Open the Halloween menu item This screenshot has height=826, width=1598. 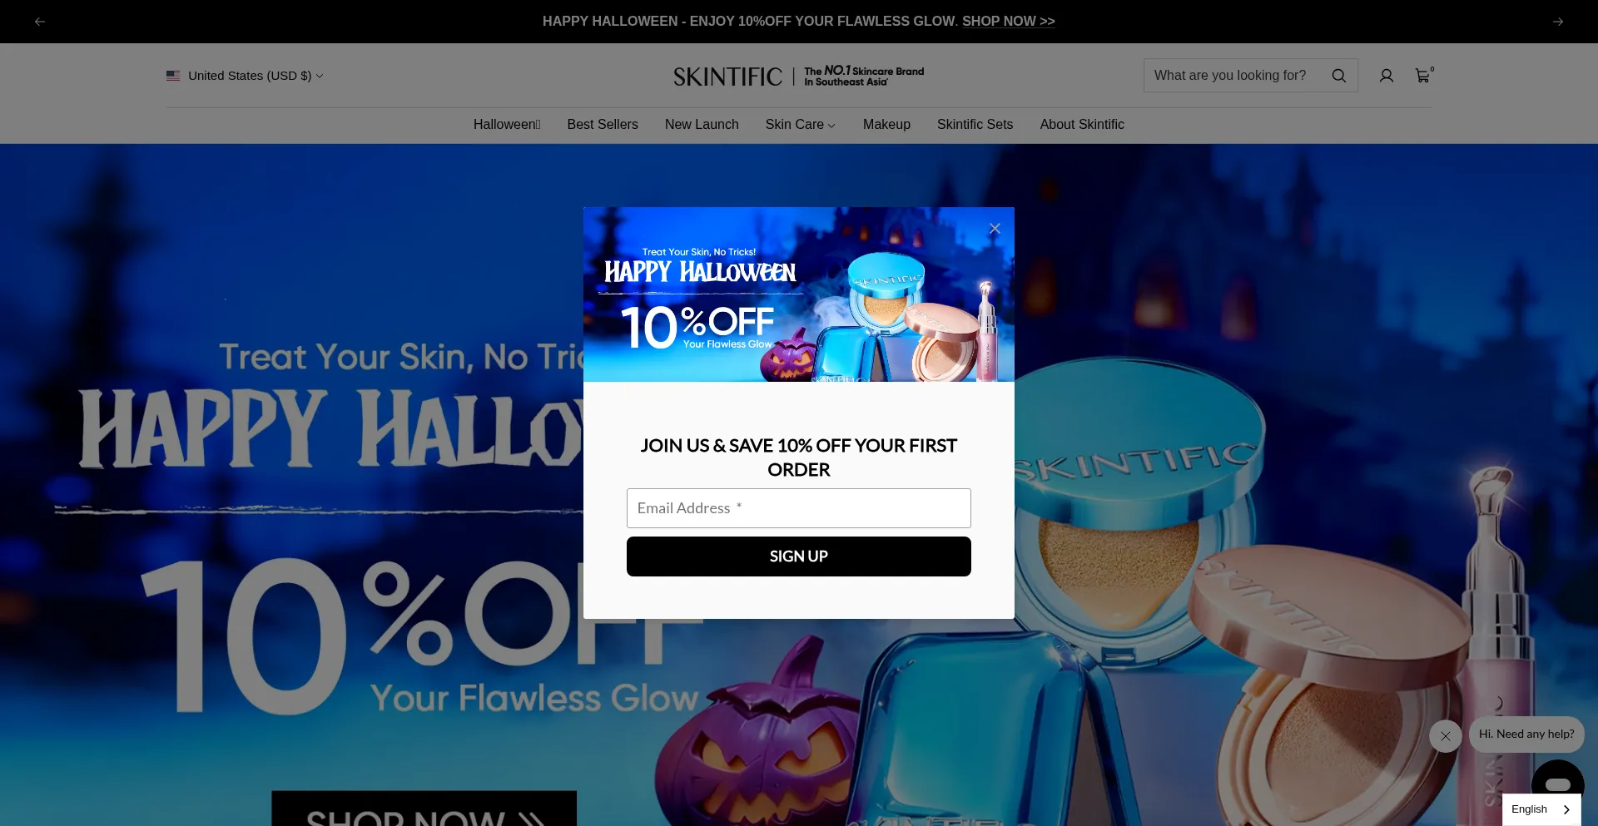pos(507,124)
